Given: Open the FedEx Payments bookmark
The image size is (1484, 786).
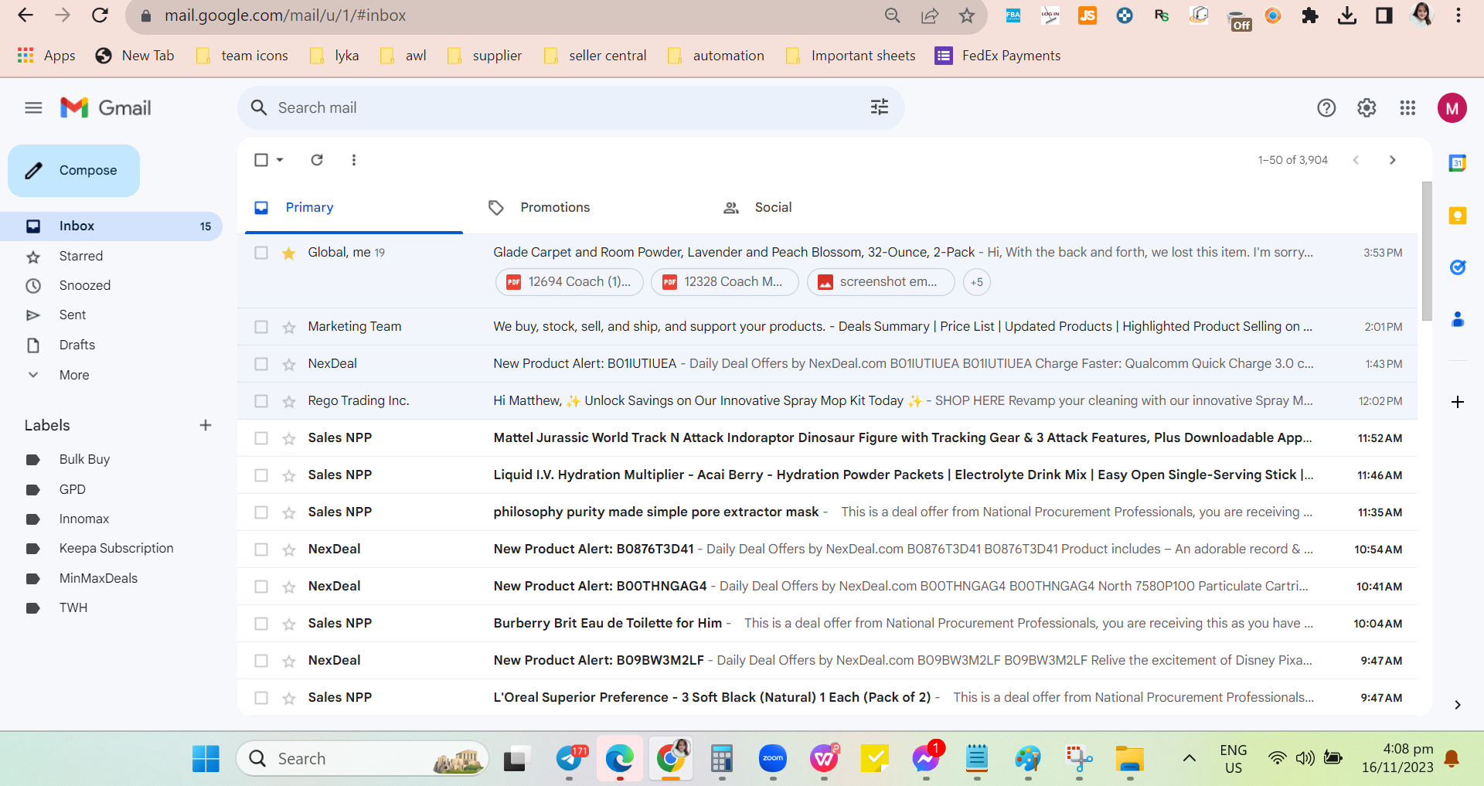Looking at the screenshot, I should [998, 56].
